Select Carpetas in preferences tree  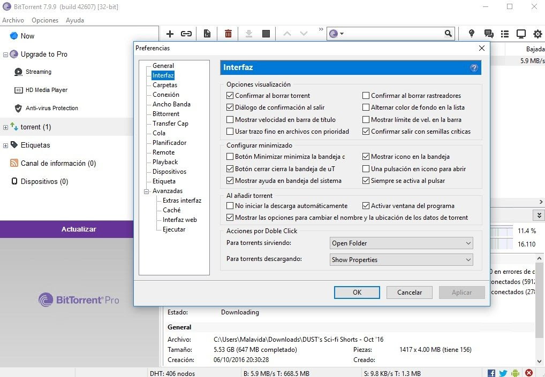coord(165,84)
